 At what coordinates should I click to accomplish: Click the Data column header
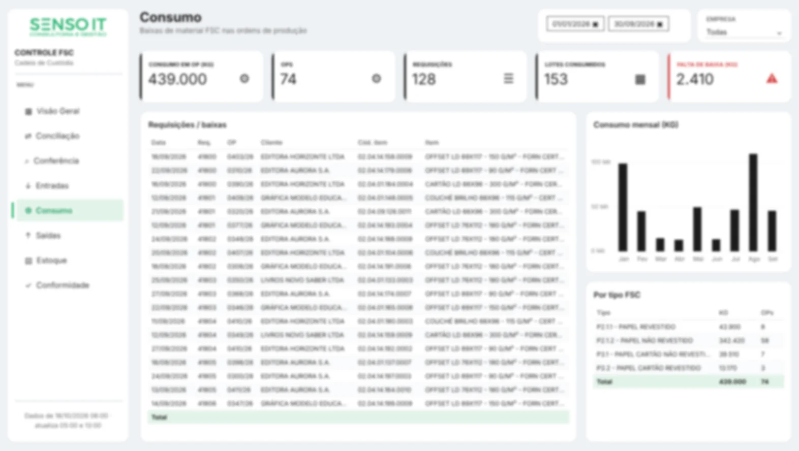point(159,143)
